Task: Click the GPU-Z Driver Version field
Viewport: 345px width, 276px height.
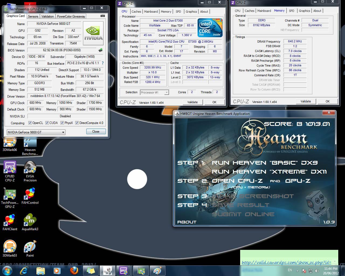Action: coord(65,96)
